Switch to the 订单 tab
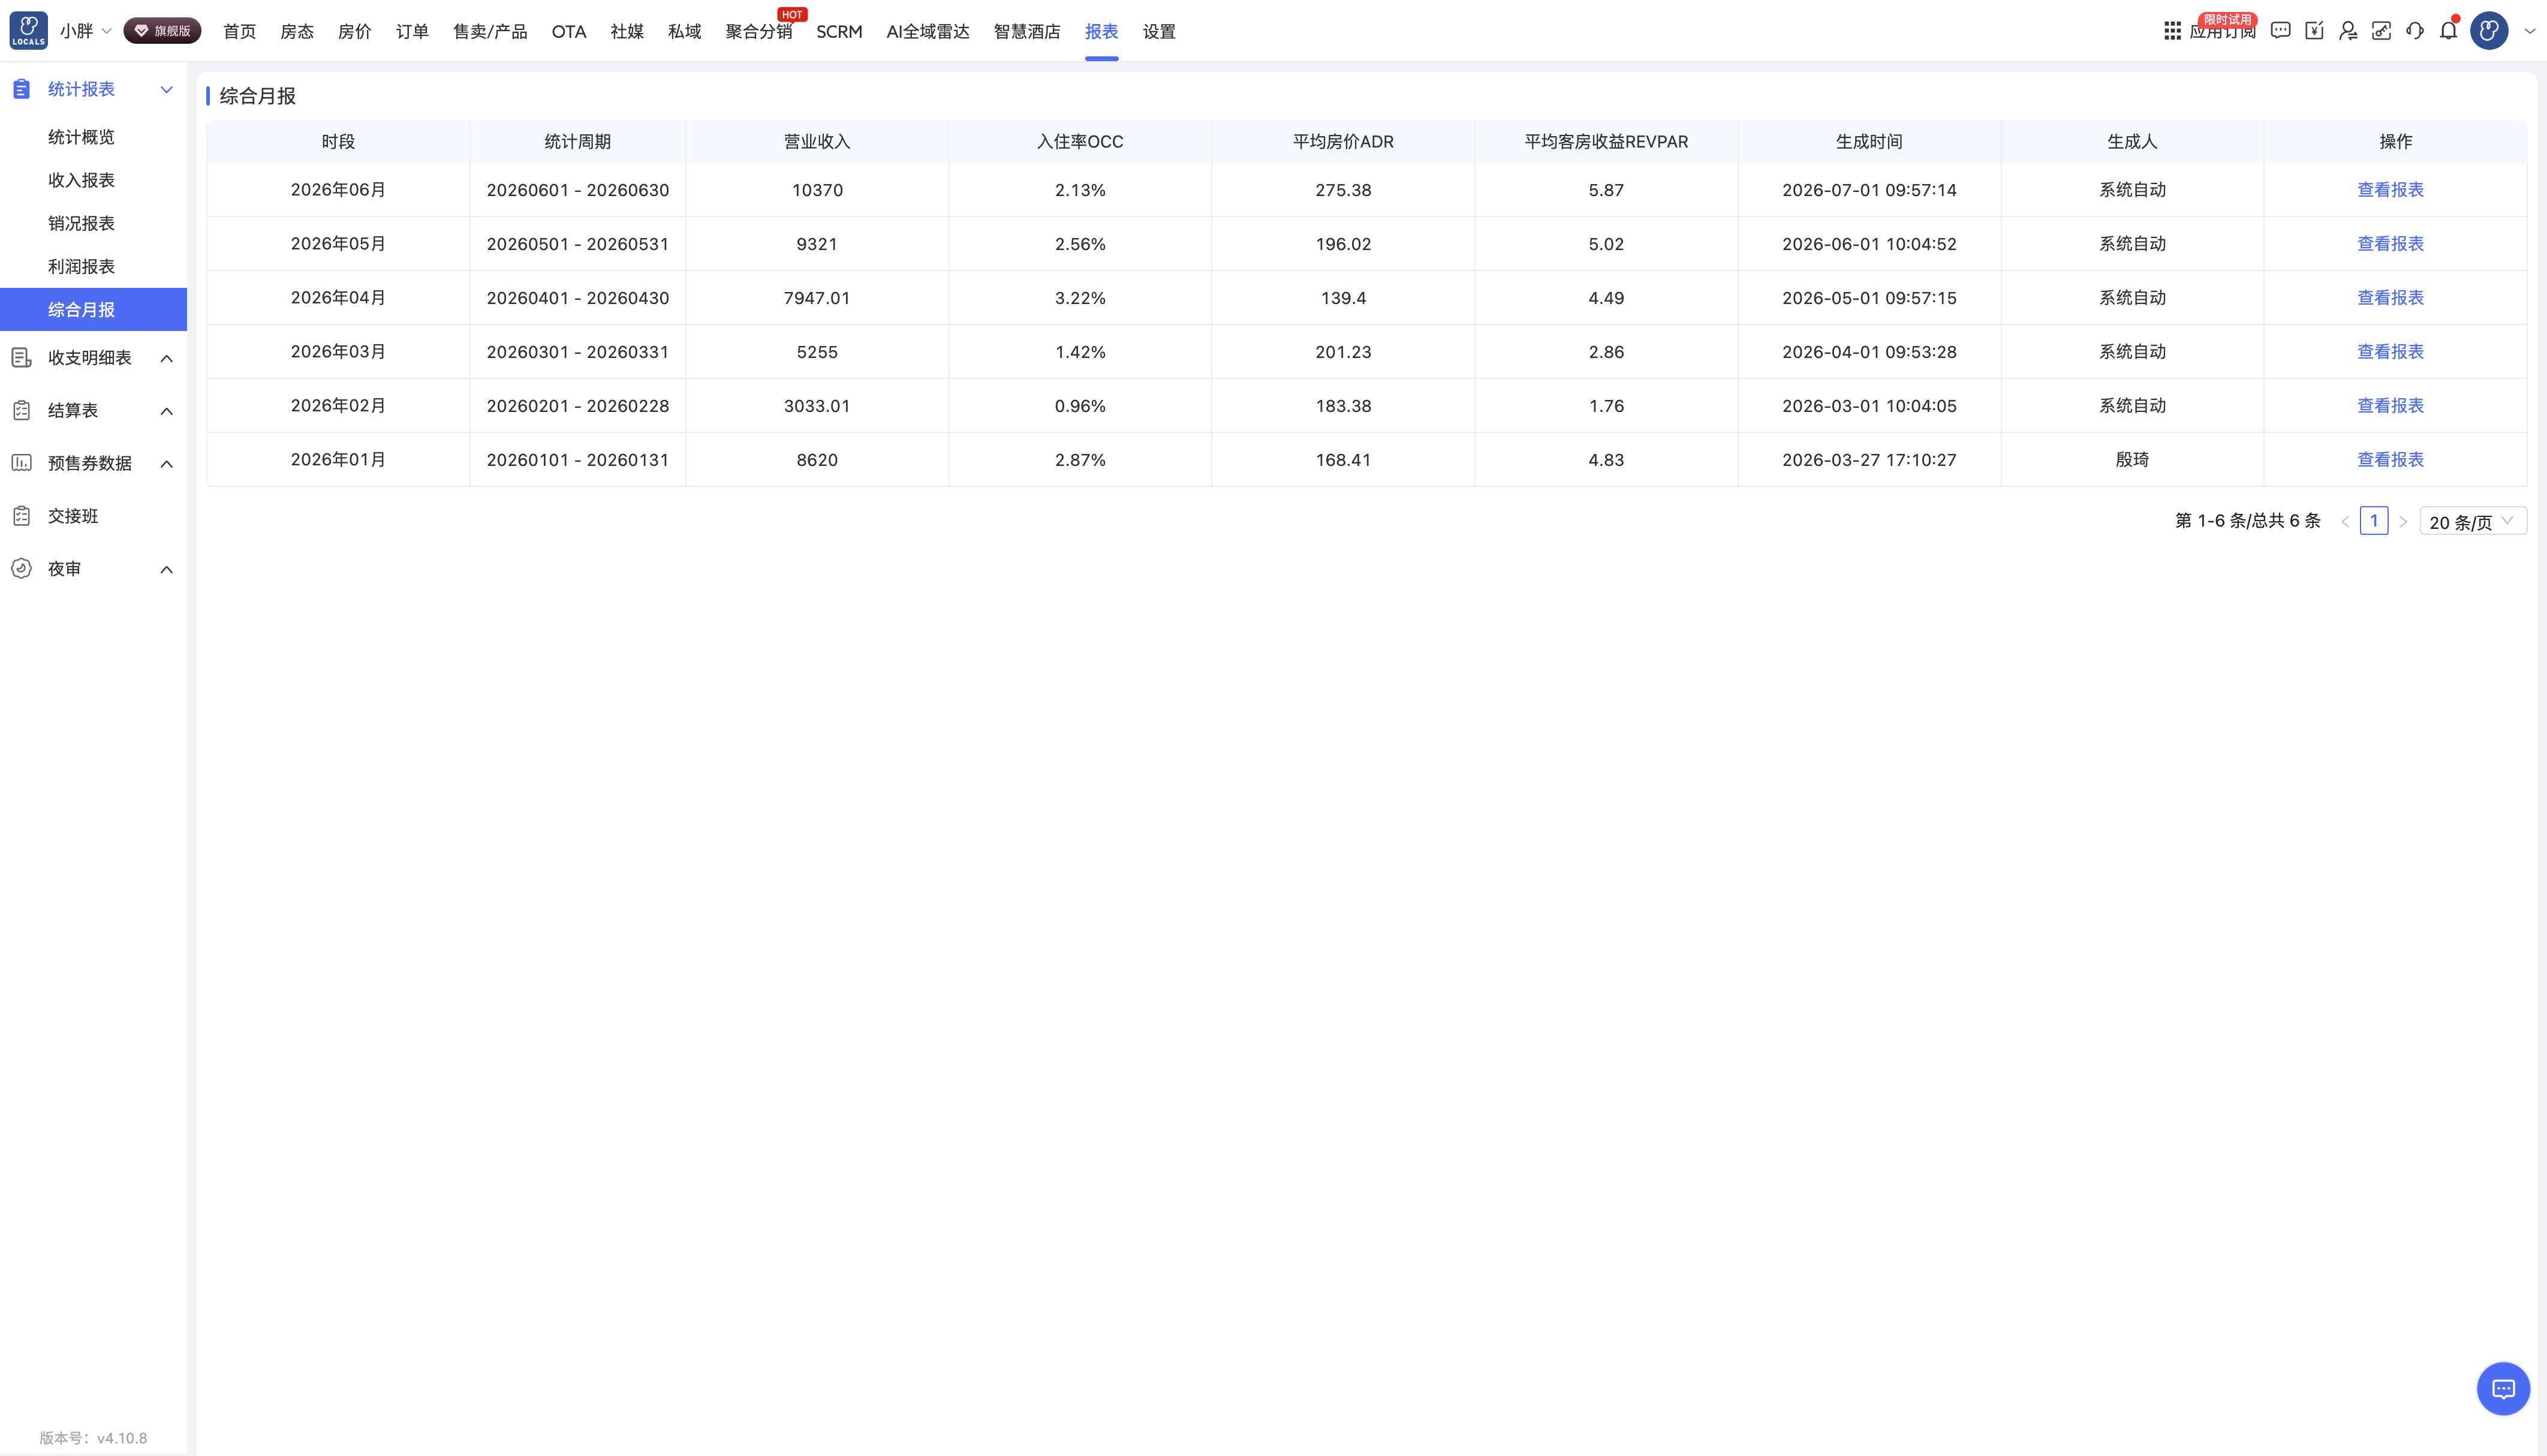Viewport: 2547px width, 1456px height. (x=412, y=31)
